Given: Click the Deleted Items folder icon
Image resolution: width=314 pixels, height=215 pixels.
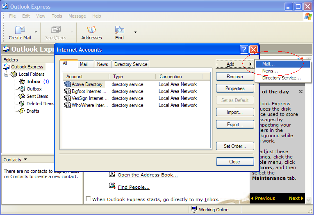Looking at the screenshot, I should point(22,104).
